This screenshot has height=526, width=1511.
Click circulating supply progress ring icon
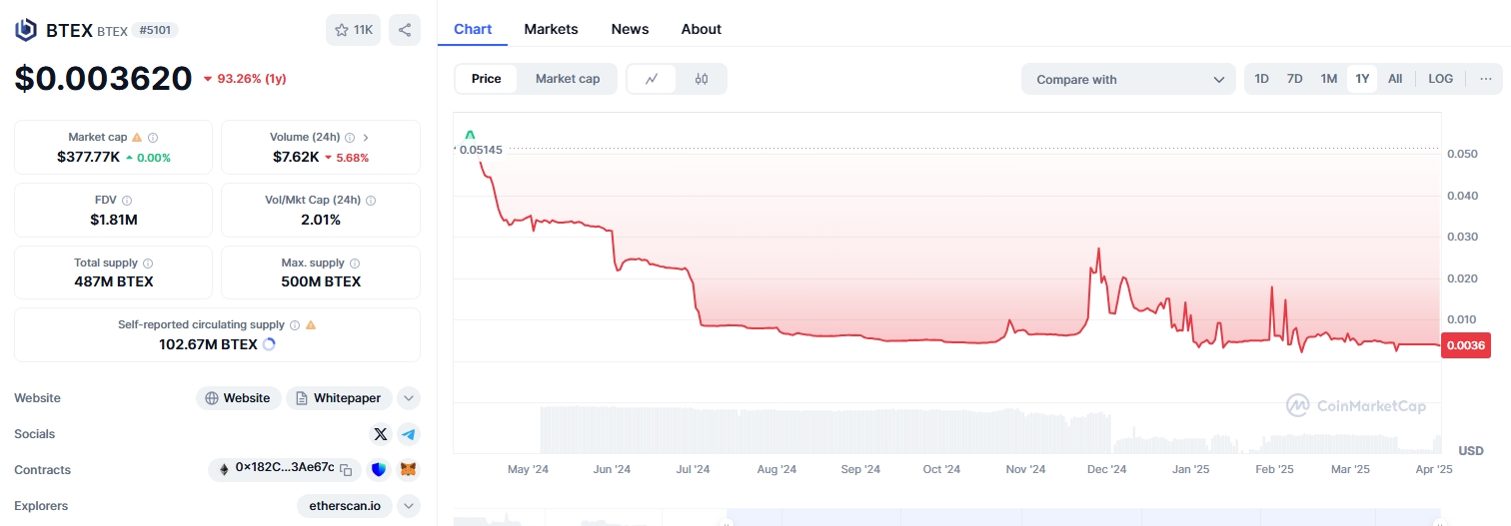click(x=268, y=344)
